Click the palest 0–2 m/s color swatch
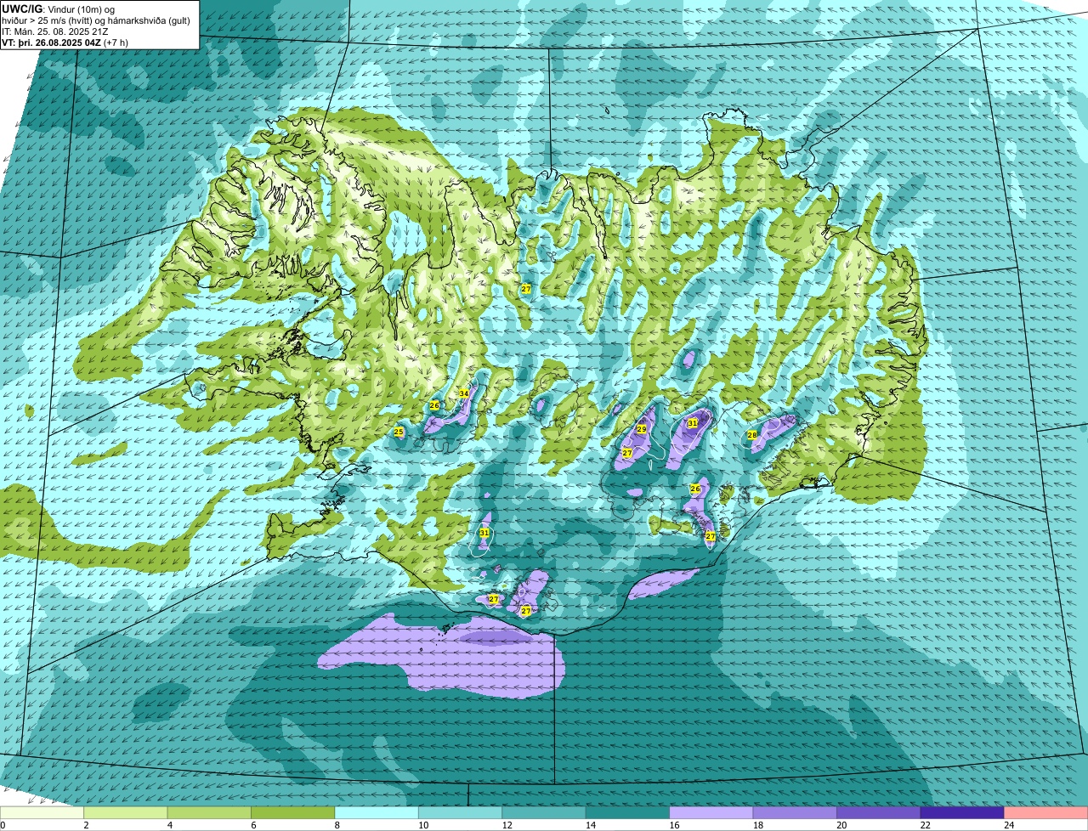 pos(42,813)
